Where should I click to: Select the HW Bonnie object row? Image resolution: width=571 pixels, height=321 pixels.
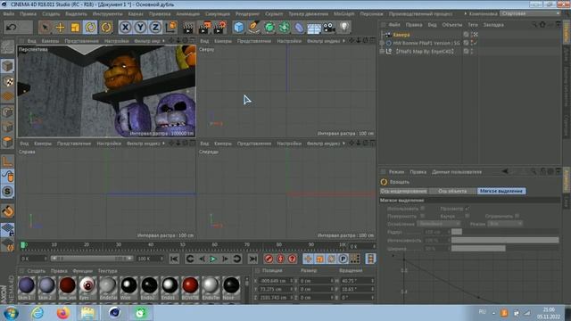coord(426,43)
